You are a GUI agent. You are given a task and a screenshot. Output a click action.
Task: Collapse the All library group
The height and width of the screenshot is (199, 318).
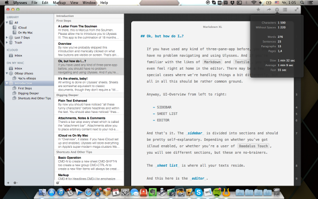point(7,22)
